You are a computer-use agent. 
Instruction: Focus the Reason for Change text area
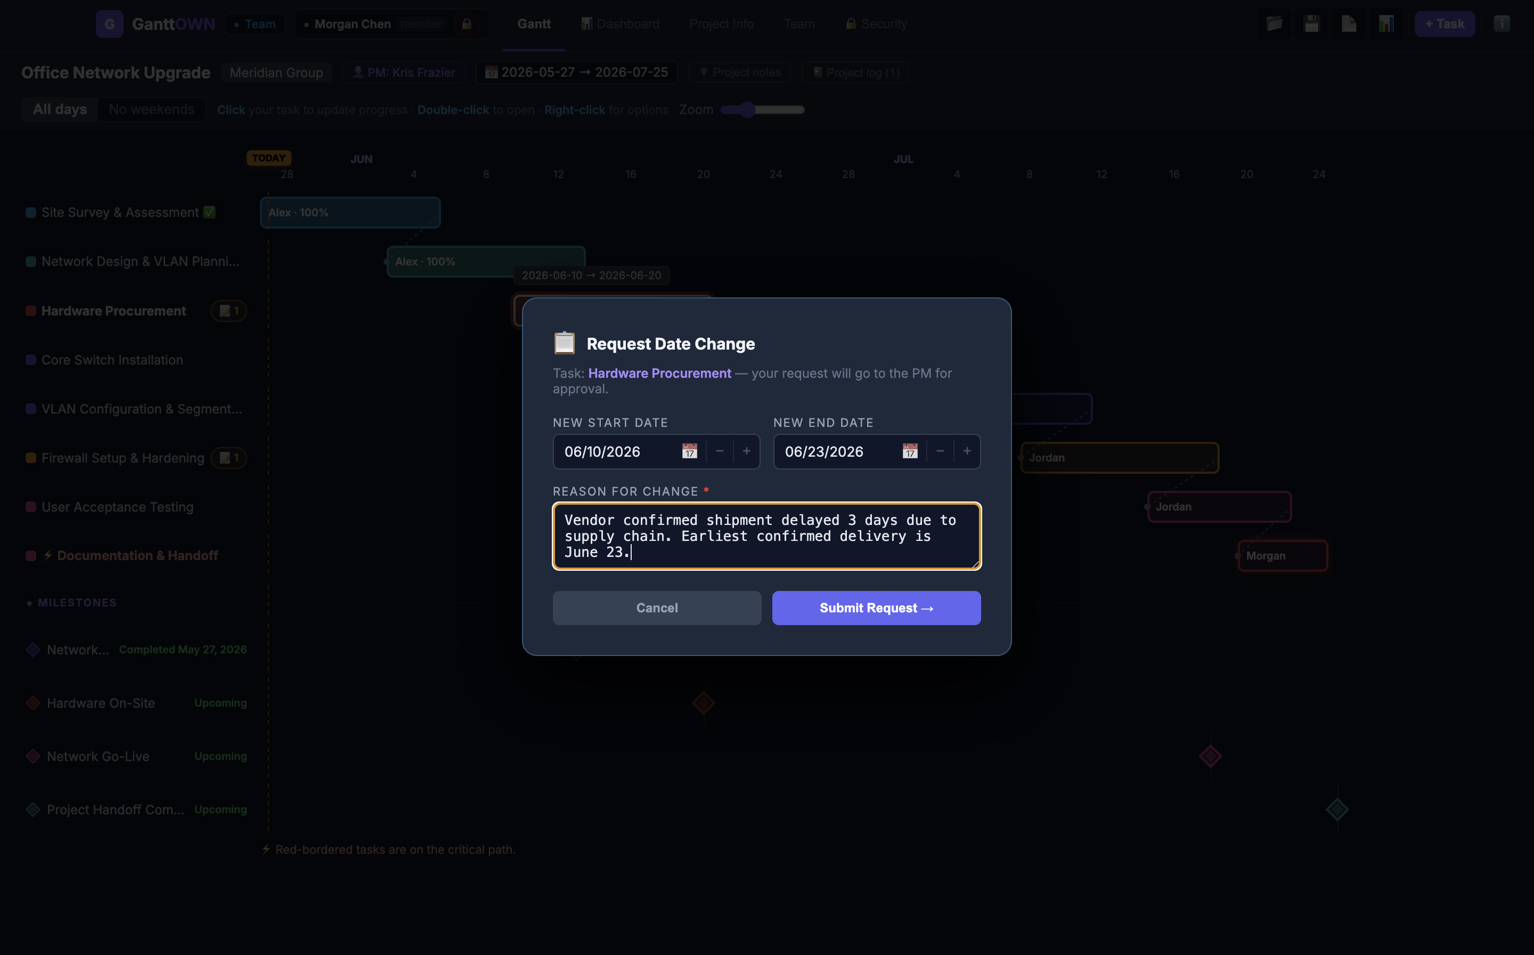tap(767, 536)
